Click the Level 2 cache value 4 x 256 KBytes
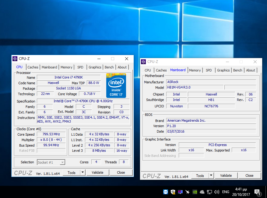Screen dimensions: 267x198 click(99, 145)
